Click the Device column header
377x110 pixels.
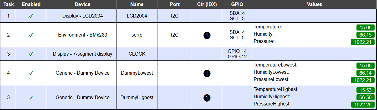point(82,5)
